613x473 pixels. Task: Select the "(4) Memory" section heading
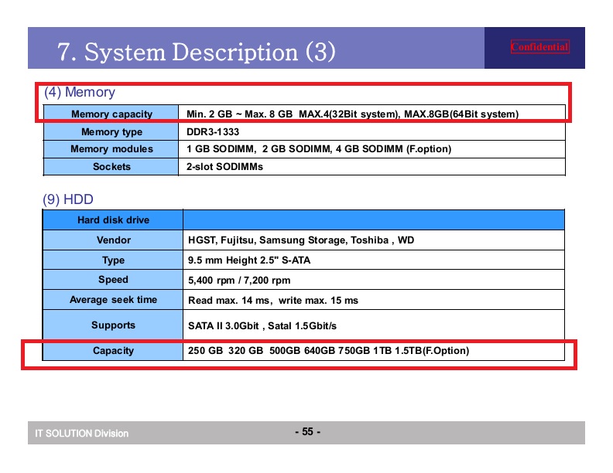pyautogui.click(x=80, y=93)
